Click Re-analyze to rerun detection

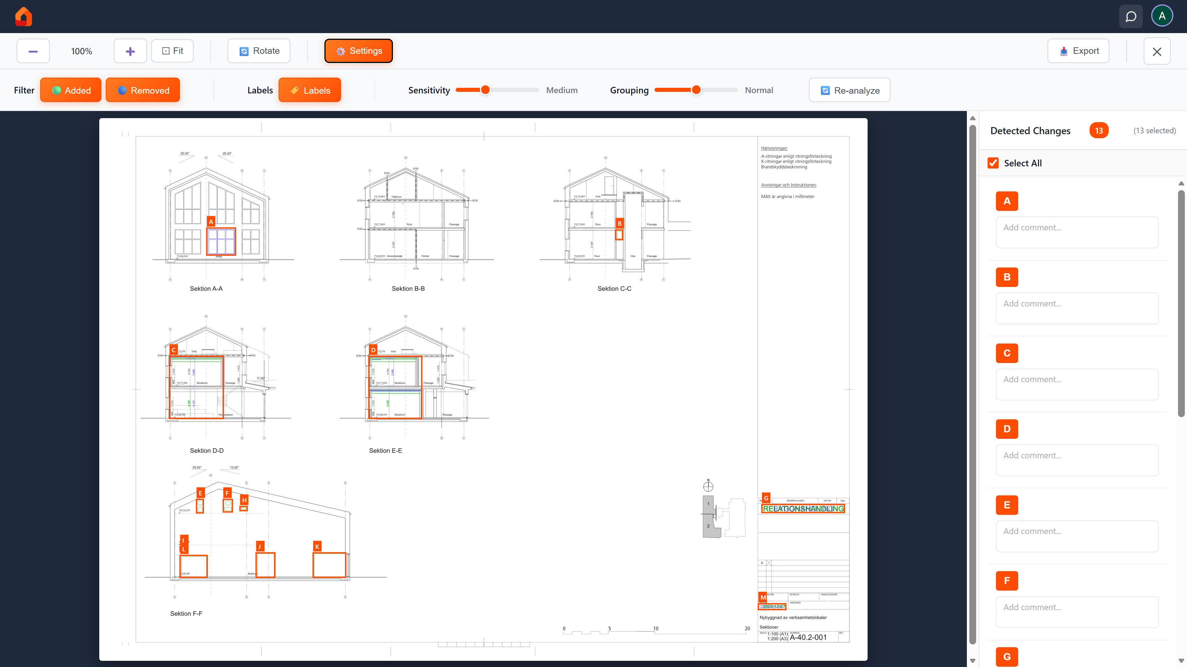tap(849, 90)
